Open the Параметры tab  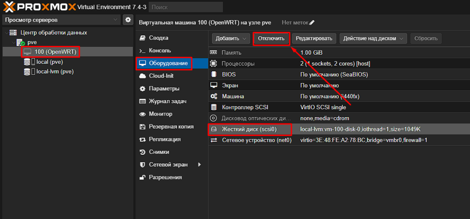coord(172,89)
